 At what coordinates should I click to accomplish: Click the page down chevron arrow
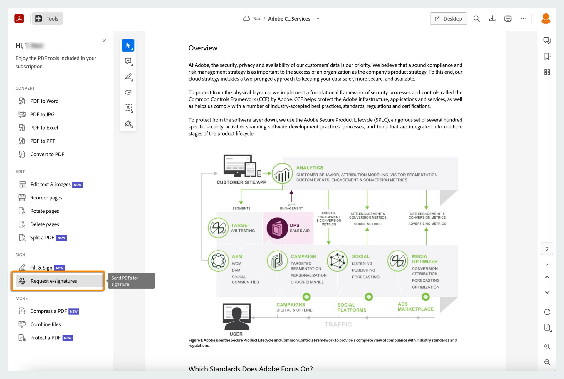pos(547,292)
